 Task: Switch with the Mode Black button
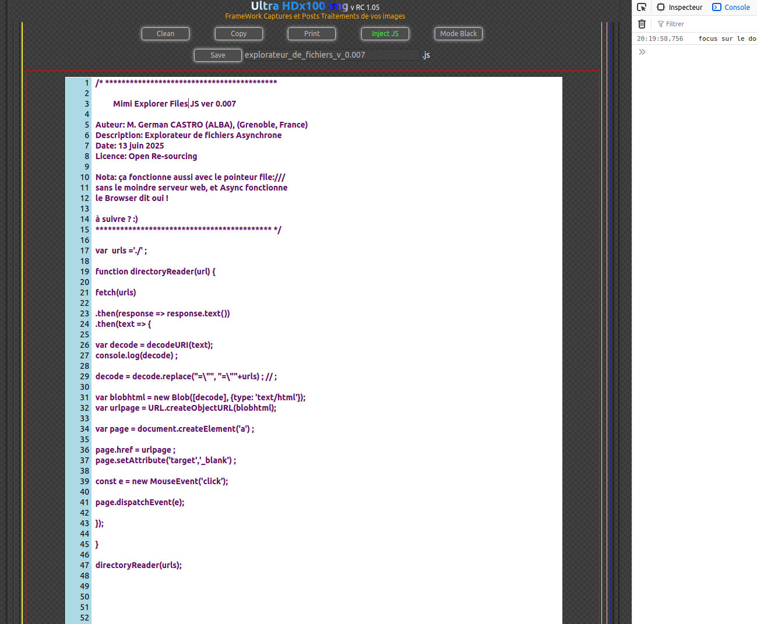[x=459, y=34]
